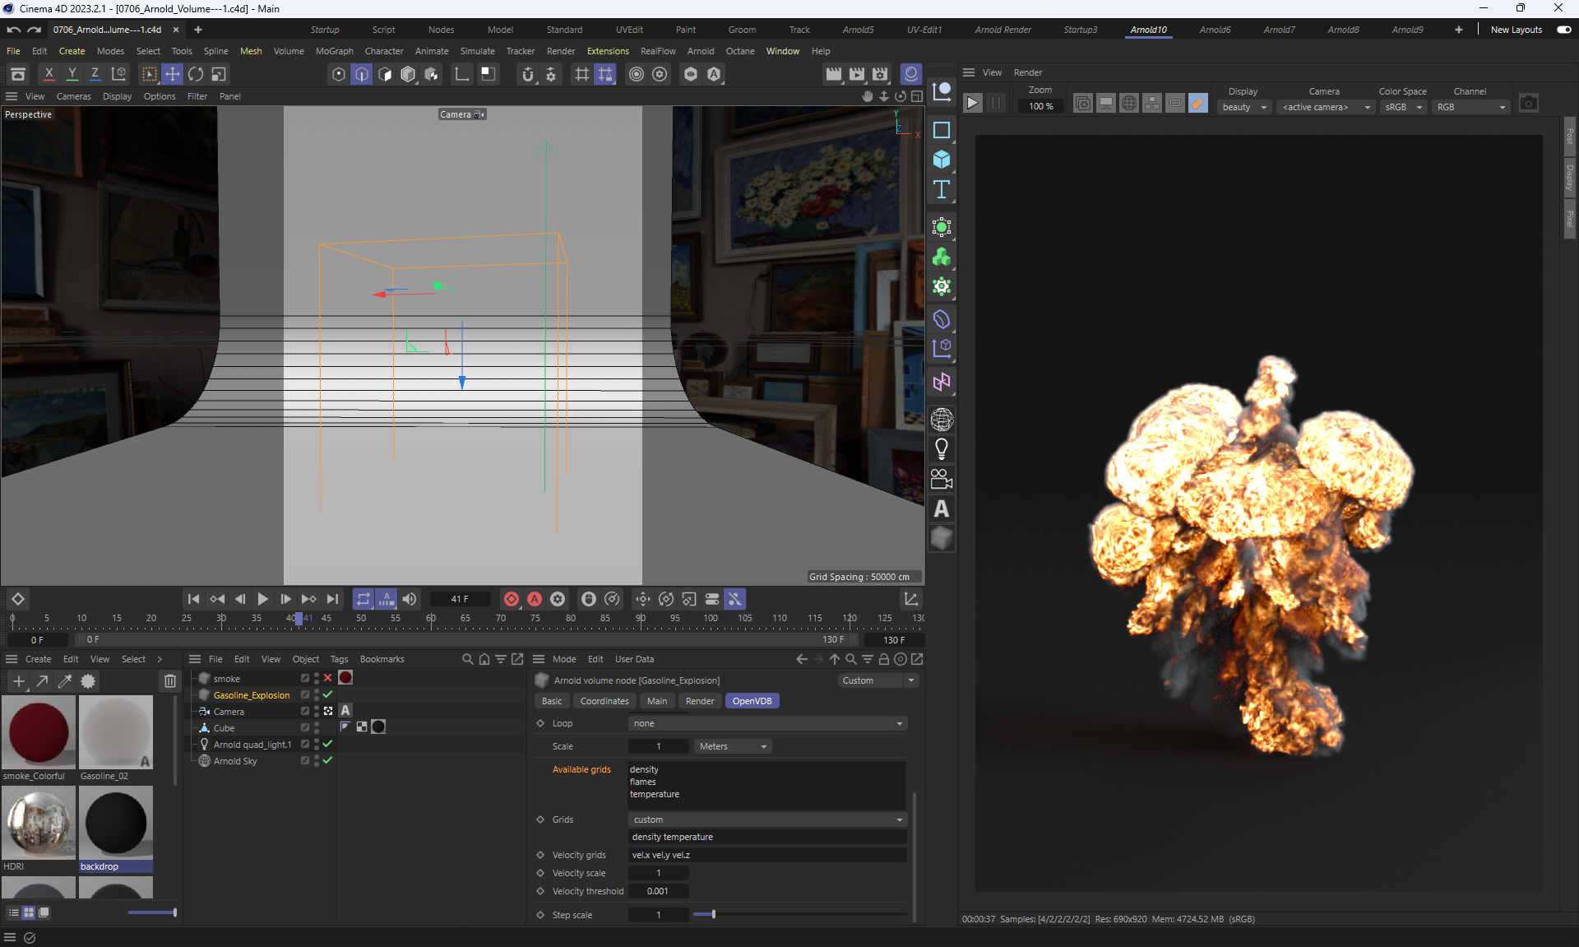Enable the smoke object red X toggle
The height and width of the screenshot is (947, 1579).
(x=327, y=678)
